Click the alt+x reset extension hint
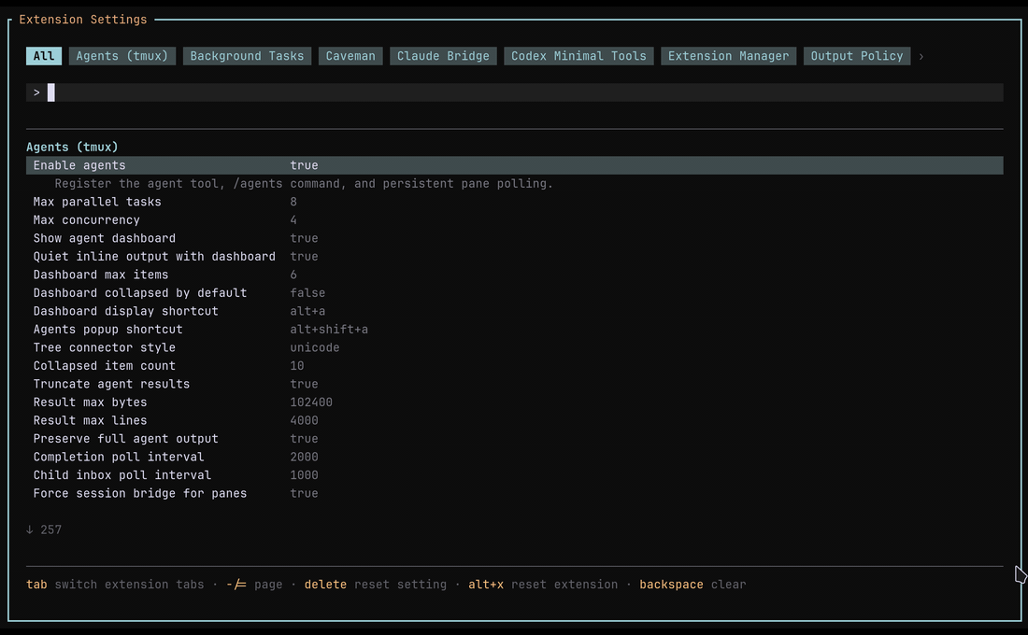Screen dimensions: 1028x635 (x=543, y=585)
